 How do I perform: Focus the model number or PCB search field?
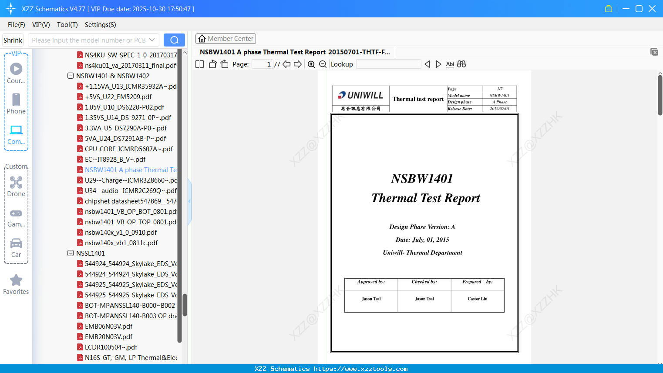88,40
